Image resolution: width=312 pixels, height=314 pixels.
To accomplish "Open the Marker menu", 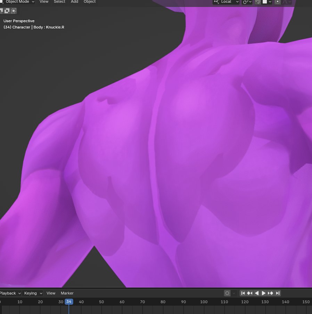I will [67, 293].
